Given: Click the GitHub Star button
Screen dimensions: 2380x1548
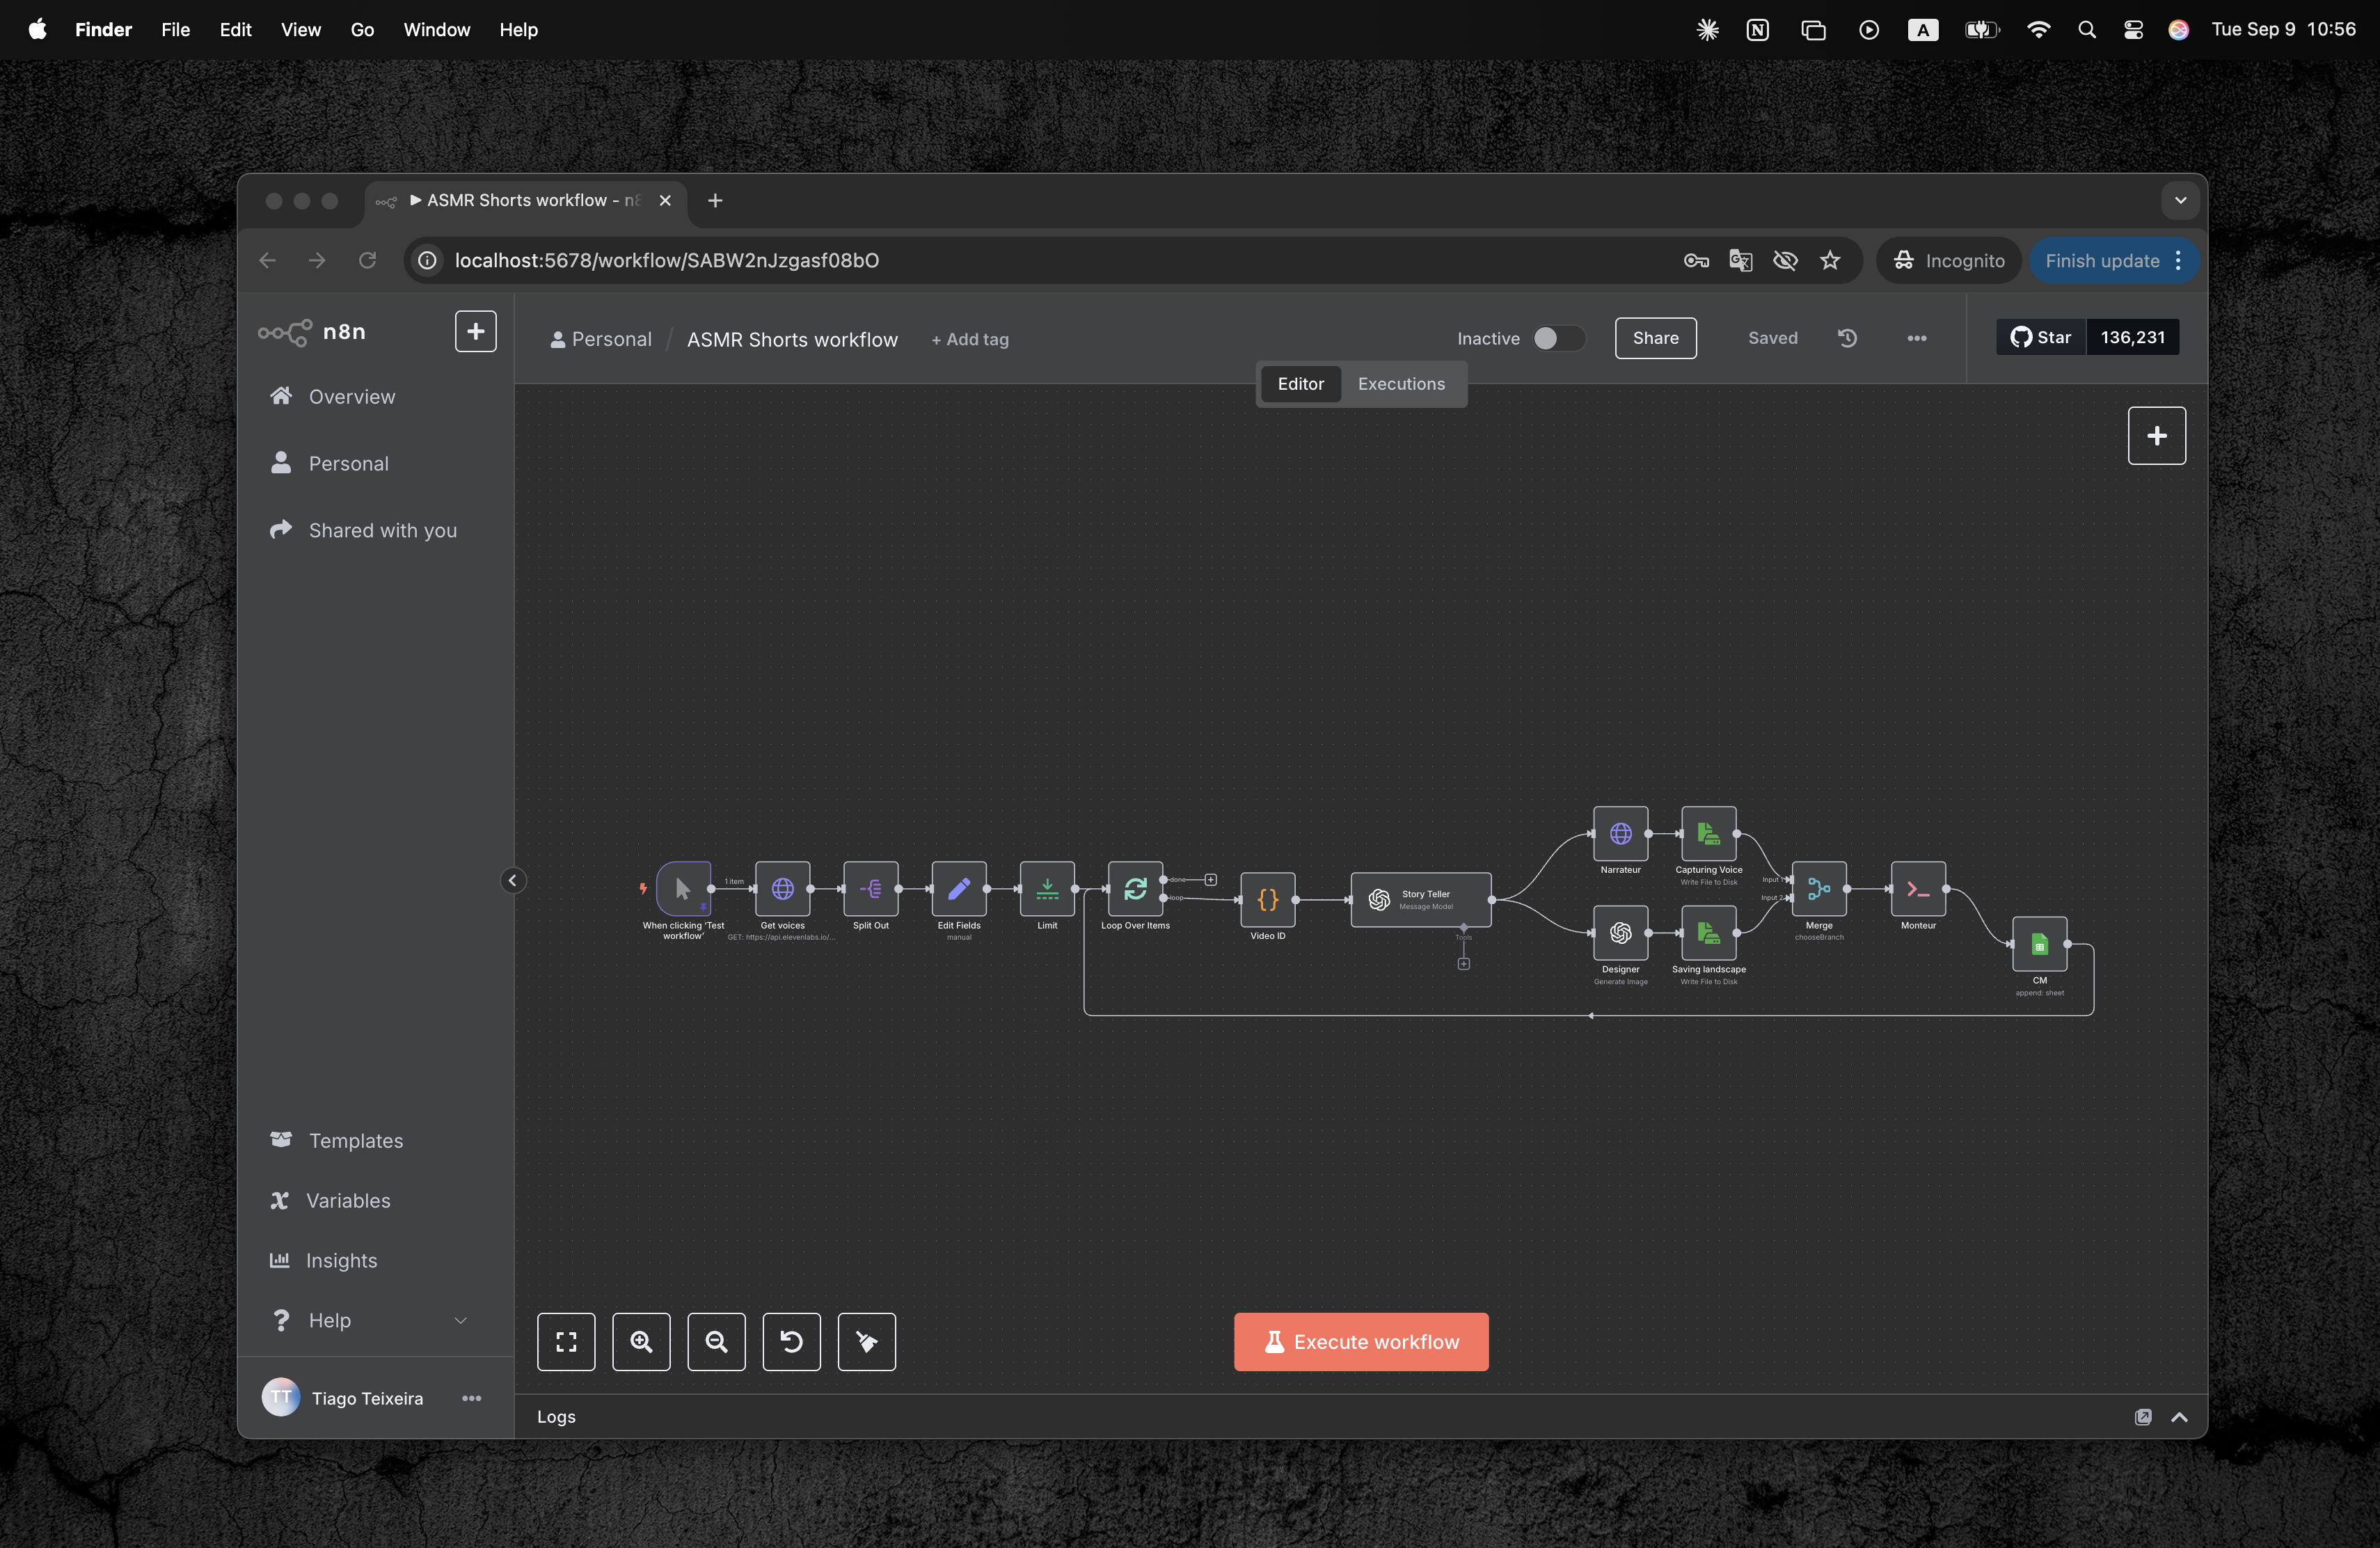Looking at the screenshot, I should click(x=2040, y=337).
